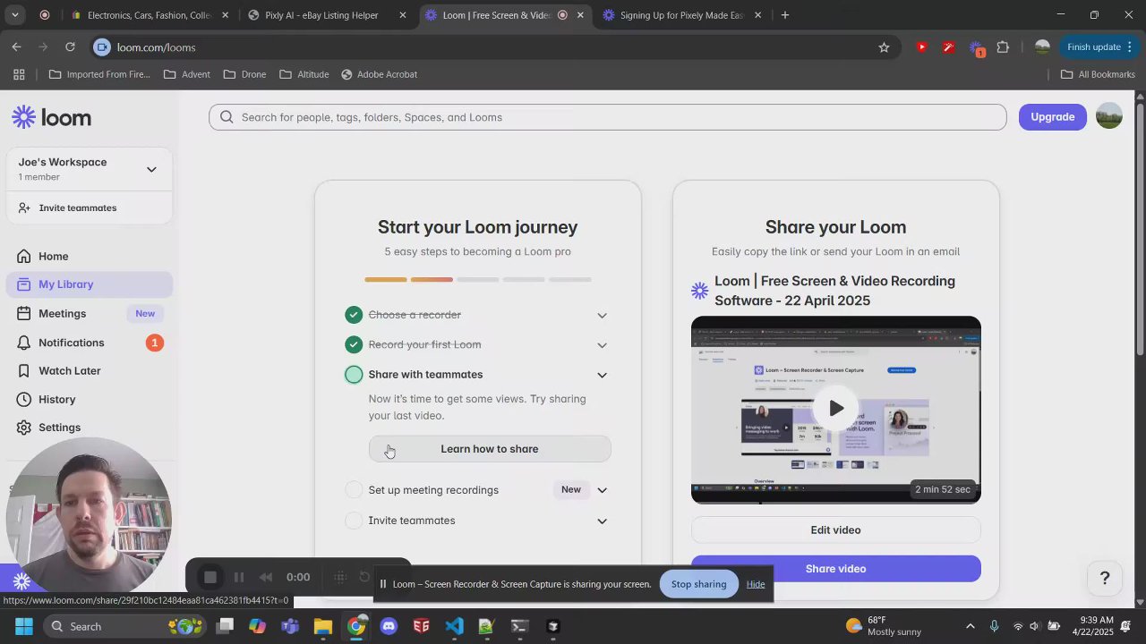Stop the recording with stop square
The height and width of the screenshot is (644, 1146).
210,577
